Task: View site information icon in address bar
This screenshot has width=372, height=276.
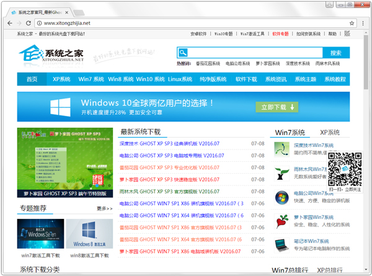Action: pos(40,23)
